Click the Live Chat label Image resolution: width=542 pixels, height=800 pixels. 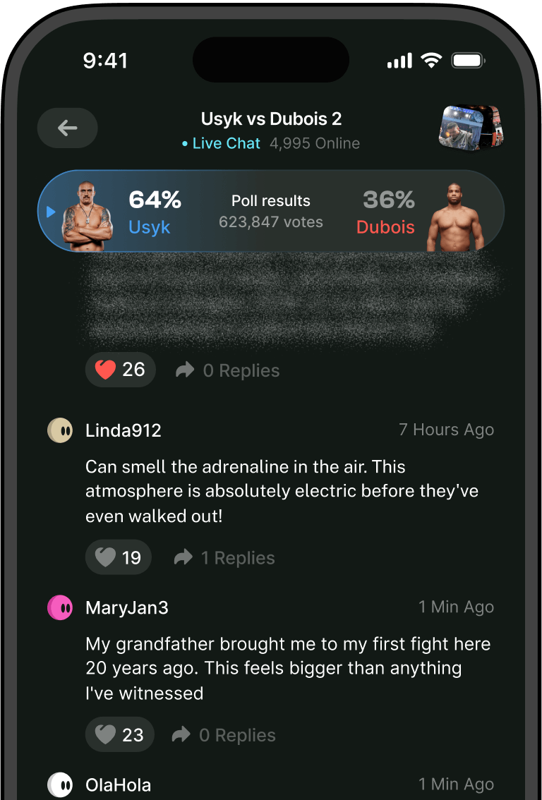coord(226,143)
